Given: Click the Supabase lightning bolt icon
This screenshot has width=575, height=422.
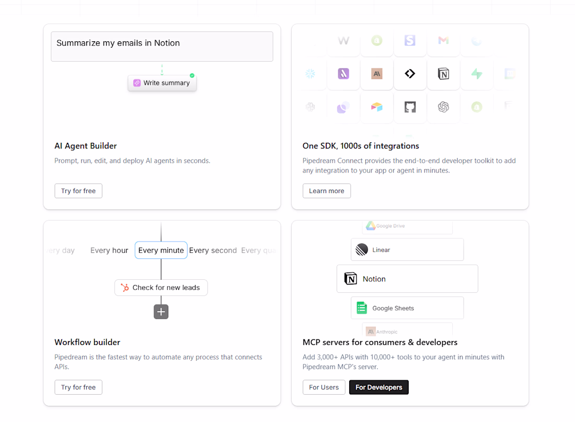Looking at the screenshot, I should point(476,74).
